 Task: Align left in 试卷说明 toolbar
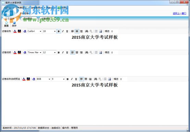click(x=73, y=52)
